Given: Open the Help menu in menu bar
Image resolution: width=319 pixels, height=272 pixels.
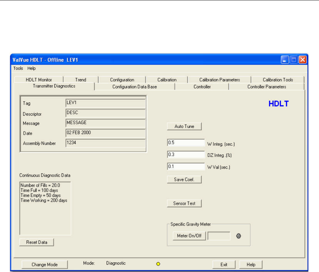Looking at the screenshot, I should [32, 68].
